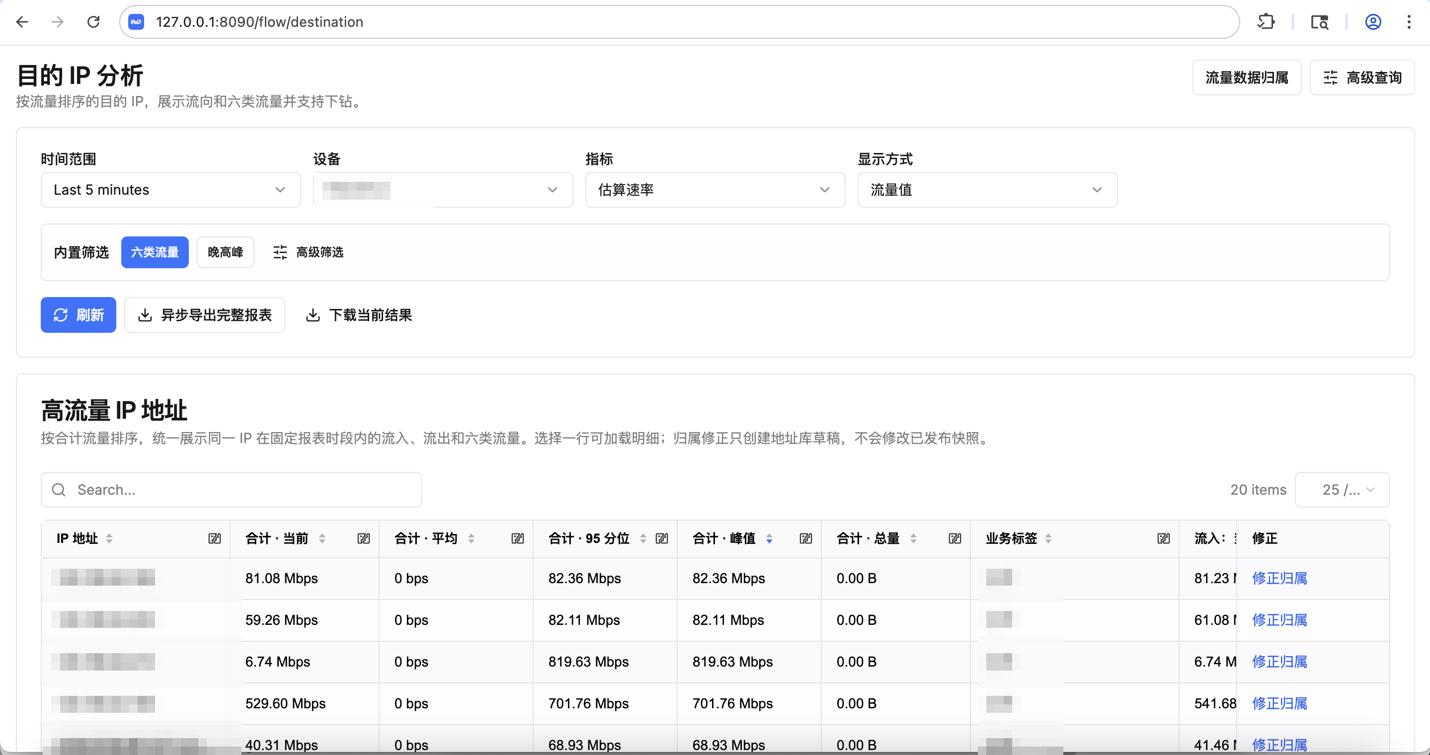Click the browser back arrow
Image resolution: width=1430 pixels, height=755 pixels.
(22, 22)
